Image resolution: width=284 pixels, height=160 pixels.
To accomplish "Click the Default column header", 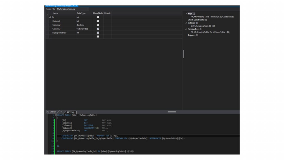I will click(x=107, y=13).
